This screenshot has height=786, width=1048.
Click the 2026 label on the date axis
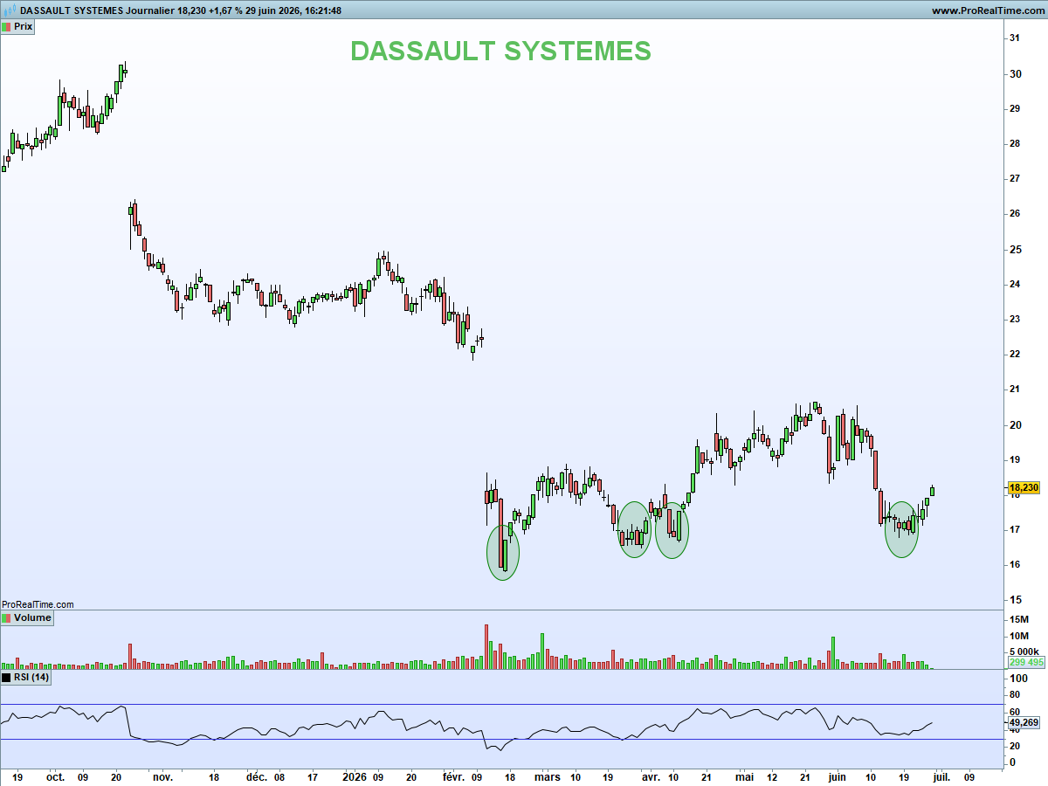click(x=355, y=776)
